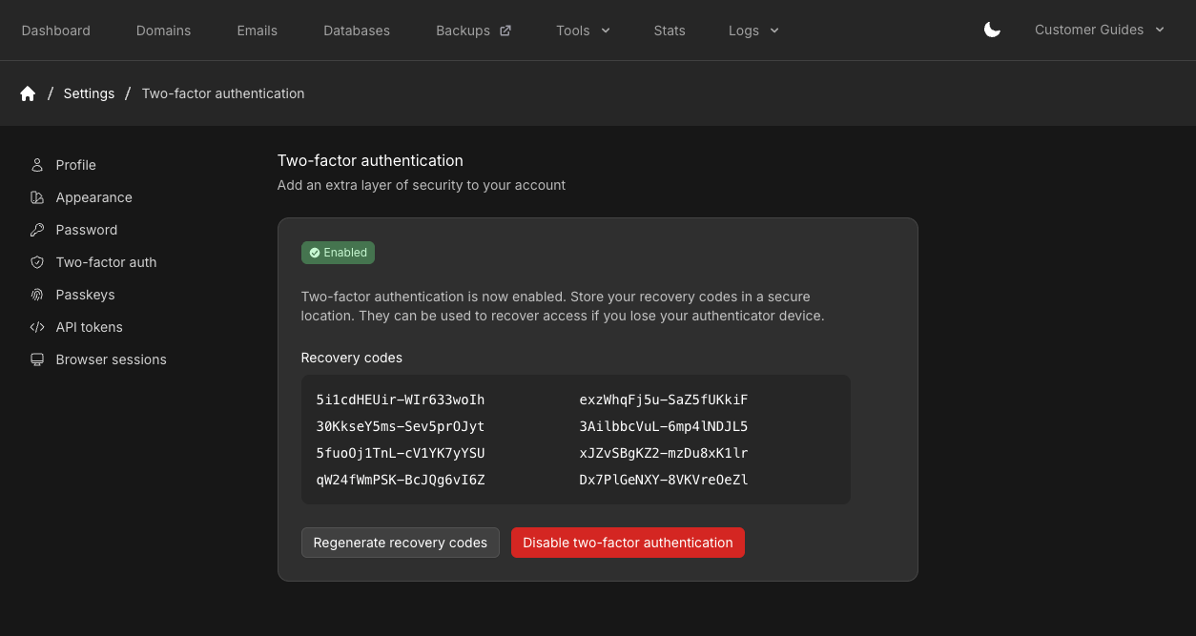Click the Enabled status badge
1196x636 pixels.
point(338,253)
